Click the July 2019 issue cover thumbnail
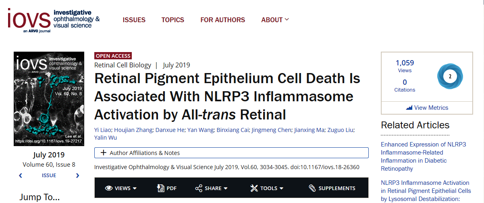The image size is (484, 203). coord(49,98)
